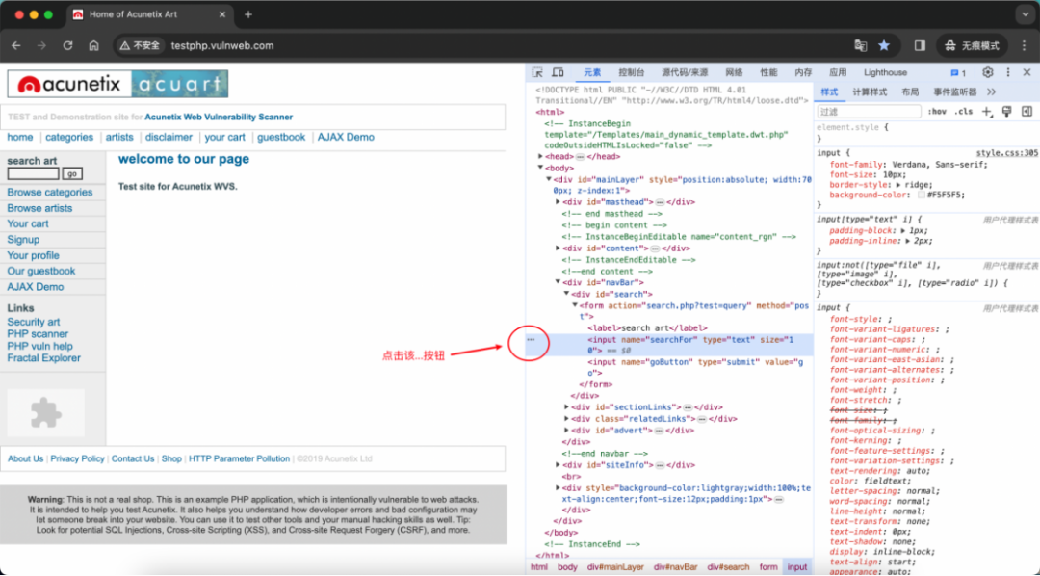1040x576 pixels.
Task: Toggle the computed styles sidebar icon
Action: (1027, 112)
